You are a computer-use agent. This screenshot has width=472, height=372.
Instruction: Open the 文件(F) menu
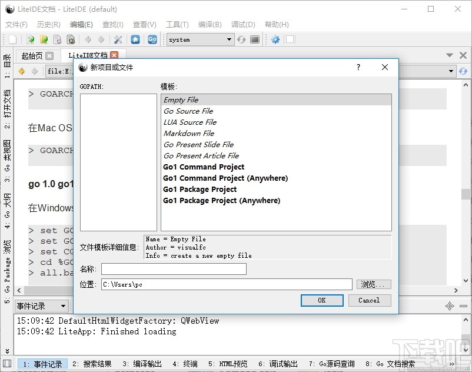(x=16, y=24)
